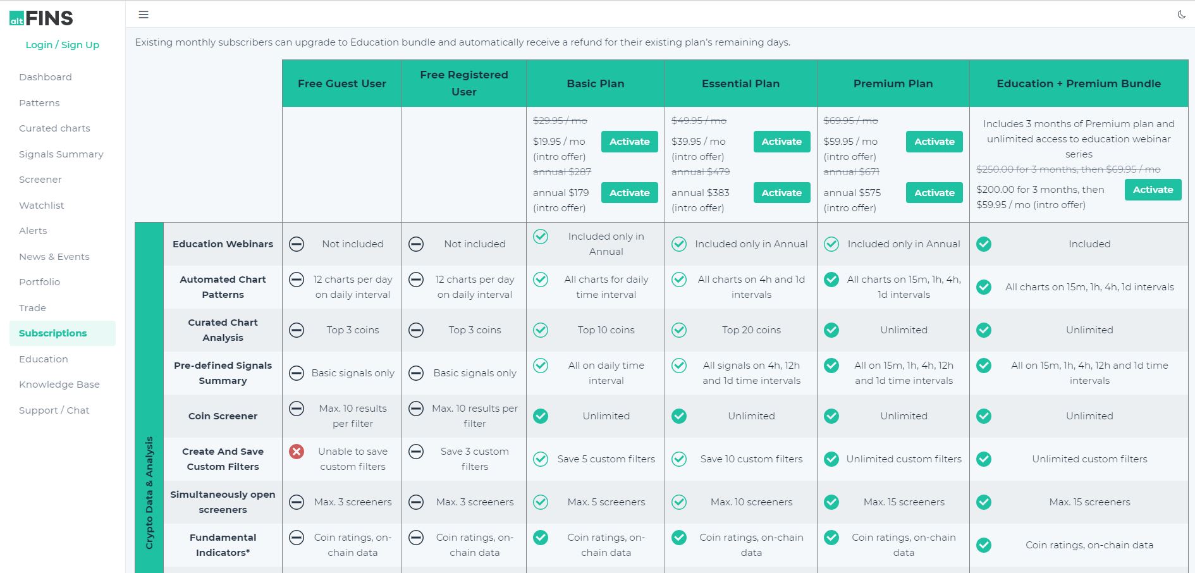Click the Automated Chart Patterns row label

[x=223, y=287]
